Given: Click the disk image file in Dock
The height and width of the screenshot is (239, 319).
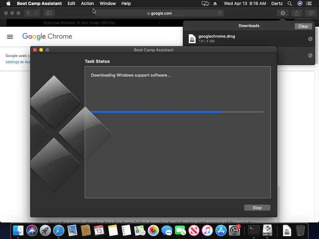Looking at the screenshot, I should pyautogui.click(x=287, y=231).
